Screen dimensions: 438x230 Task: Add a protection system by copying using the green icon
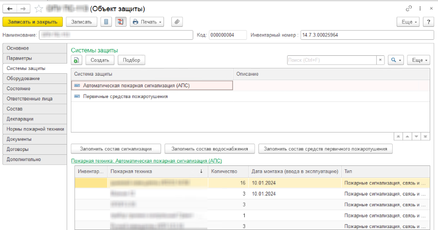click(76, 60)
